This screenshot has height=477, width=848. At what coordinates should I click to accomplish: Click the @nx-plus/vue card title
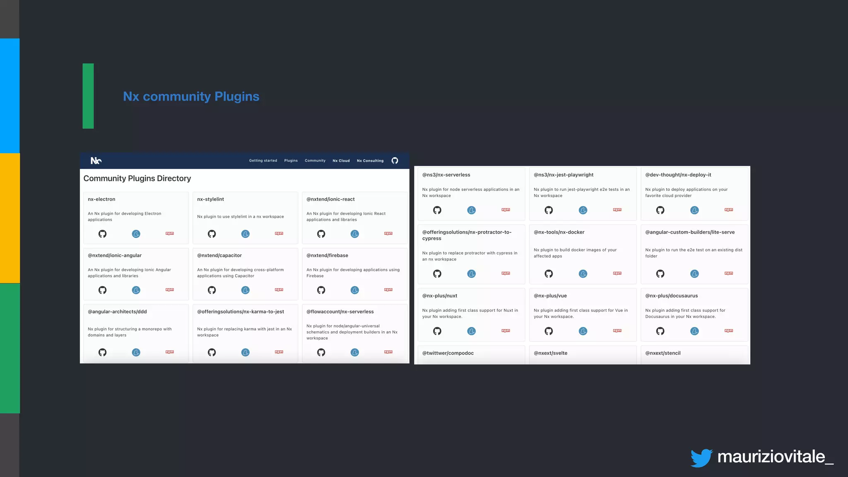[x=550, y=296]
